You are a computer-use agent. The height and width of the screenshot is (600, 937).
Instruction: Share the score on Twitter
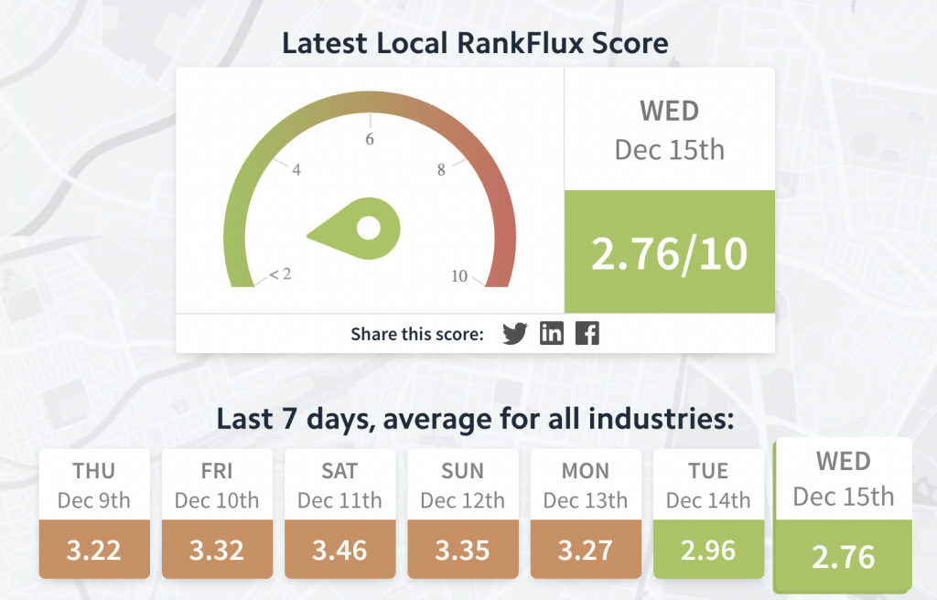515,333
